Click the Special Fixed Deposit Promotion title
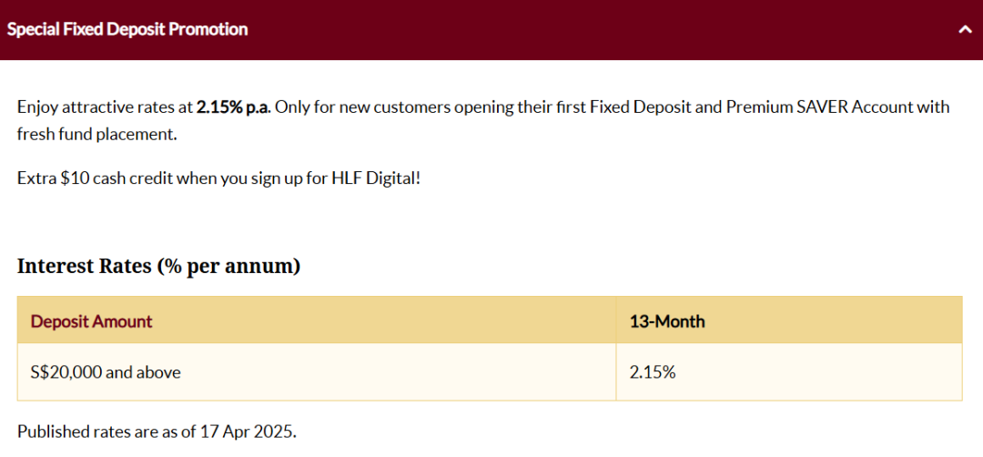The image size is (983, 457). pos(127,29)
